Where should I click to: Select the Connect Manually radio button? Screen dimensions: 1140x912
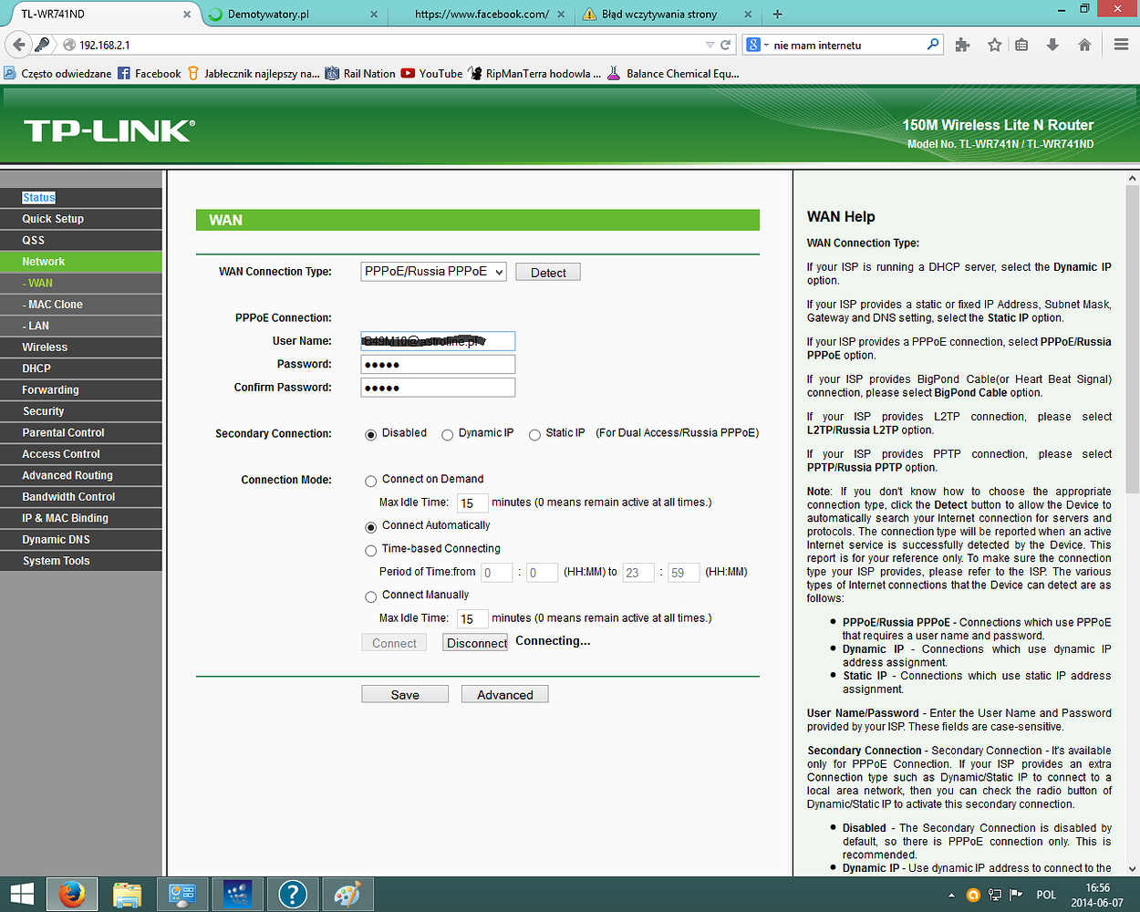point(371,596)
